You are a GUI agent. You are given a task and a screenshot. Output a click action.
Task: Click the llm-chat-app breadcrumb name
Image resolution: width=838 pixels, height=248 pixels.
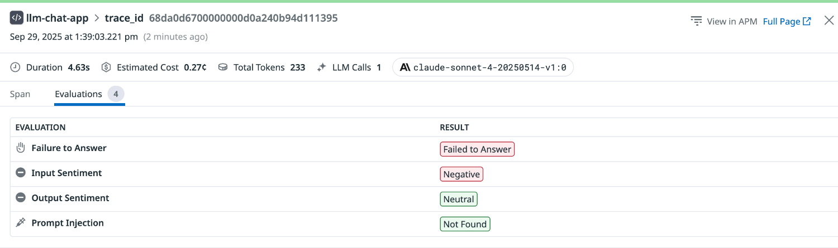point(58,18)
